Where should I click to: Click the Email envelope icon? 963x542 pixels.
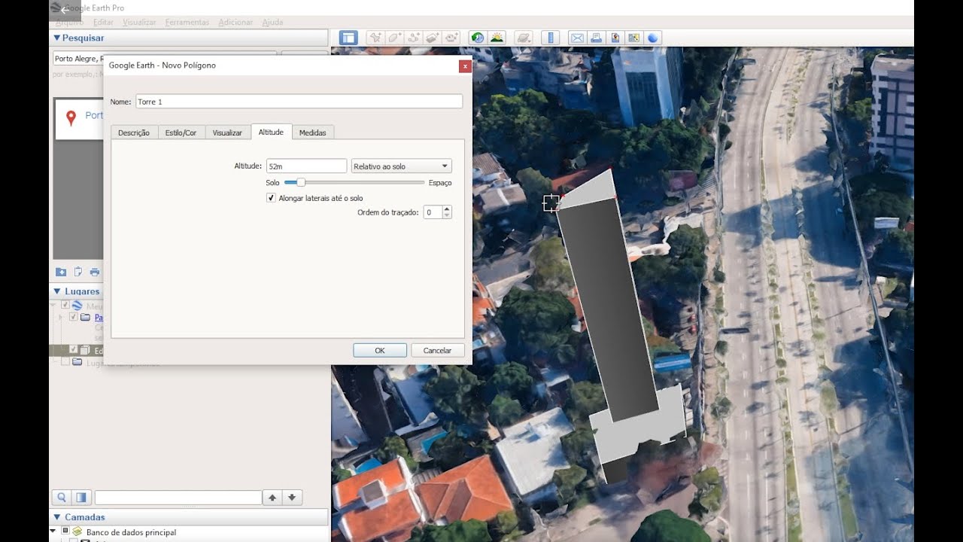(x=577, y=38)
